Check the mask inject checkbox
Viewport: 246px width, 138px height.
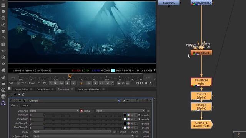[118, 132]
